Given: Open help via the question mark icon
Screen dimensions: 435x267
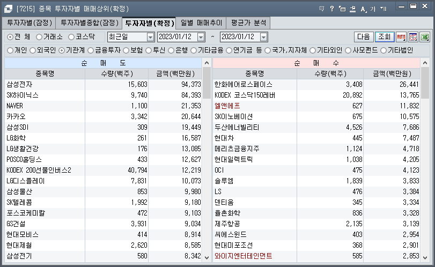Looking at the screenshot, I should click(332, 9).
